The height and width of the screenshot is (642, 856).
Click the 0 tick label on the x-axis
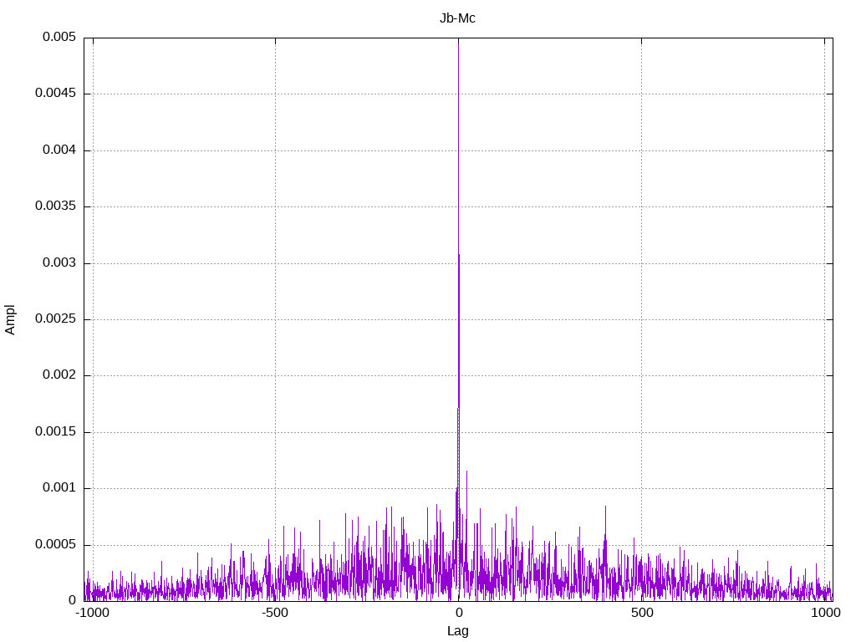pyautogui.click(x=458, y=614)
